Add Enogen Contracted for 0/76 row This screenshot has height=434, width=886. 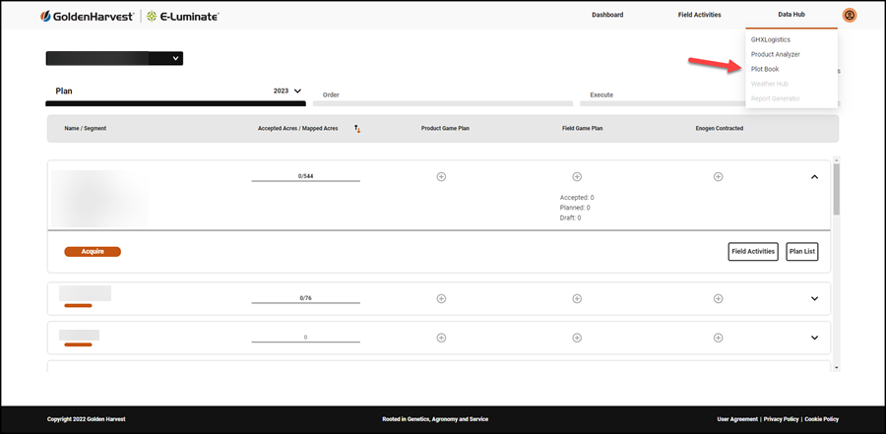718,298
